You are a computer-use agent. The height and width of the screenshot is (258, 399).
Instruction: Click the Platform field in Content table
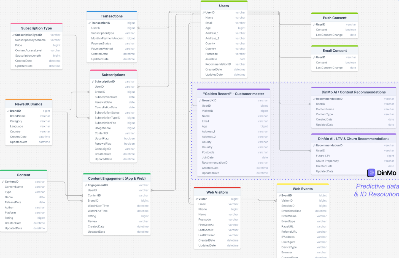tap(23, 213)
